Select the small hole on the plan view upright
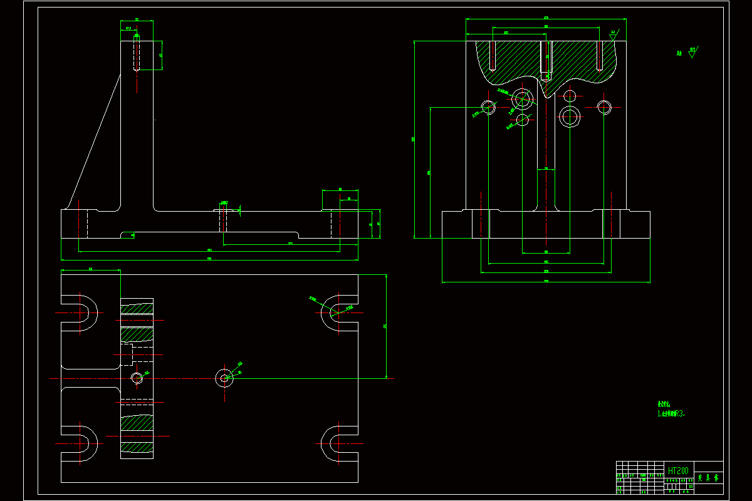Image resolution: width=752 pixels, height=501 pixels. pyautogui.click(x=137, y=378)
